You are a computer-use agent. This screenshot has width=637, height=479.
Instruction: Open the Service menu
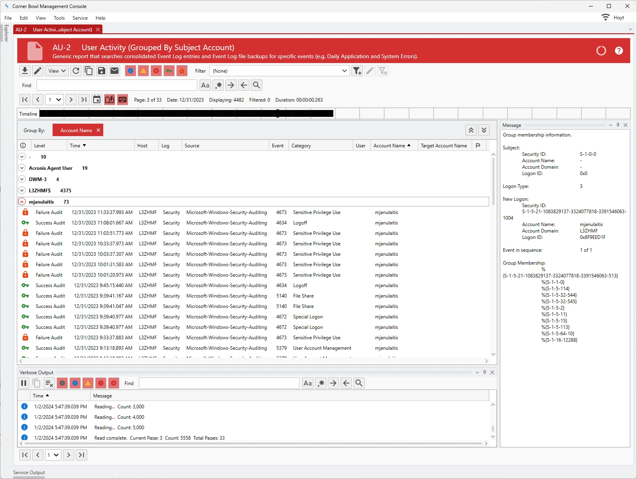click(80, 18)
